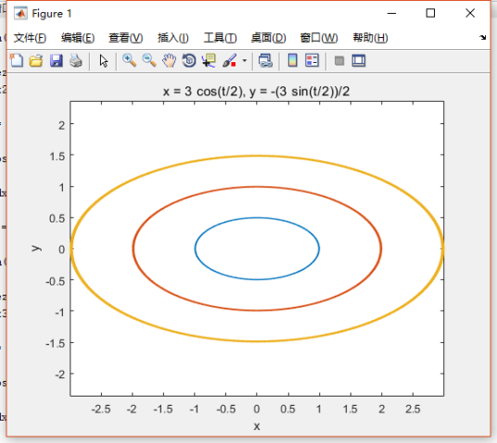The image size is (497, 443).
Task: Click the Link Plot icon
Action: coord(265,60)
